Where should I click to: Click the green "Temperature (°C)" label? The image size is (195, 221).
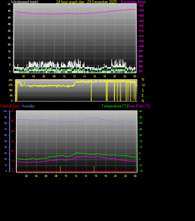[x=115, y=106]
